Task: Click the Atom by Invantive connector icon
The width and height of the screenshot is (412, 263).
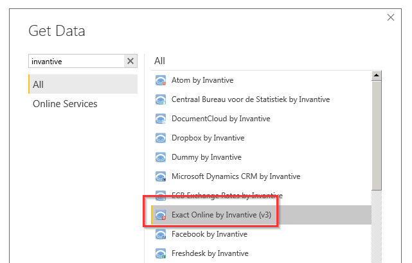Action: click(x=161, y=80)
